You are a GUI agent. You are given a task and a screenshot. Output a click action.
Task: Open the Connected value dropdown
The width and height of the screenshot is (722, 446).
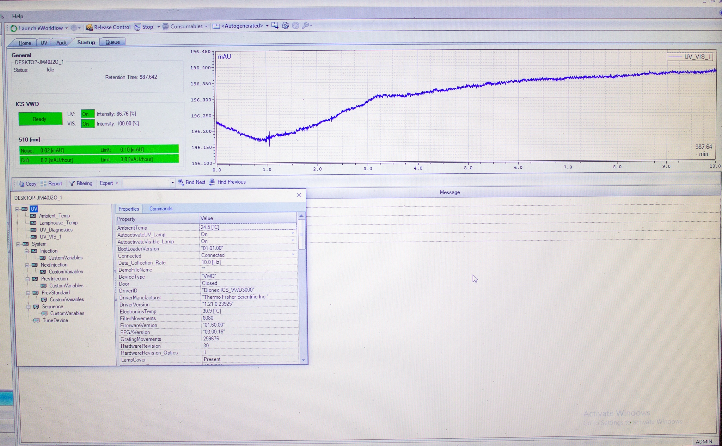(x=293, y=254)
